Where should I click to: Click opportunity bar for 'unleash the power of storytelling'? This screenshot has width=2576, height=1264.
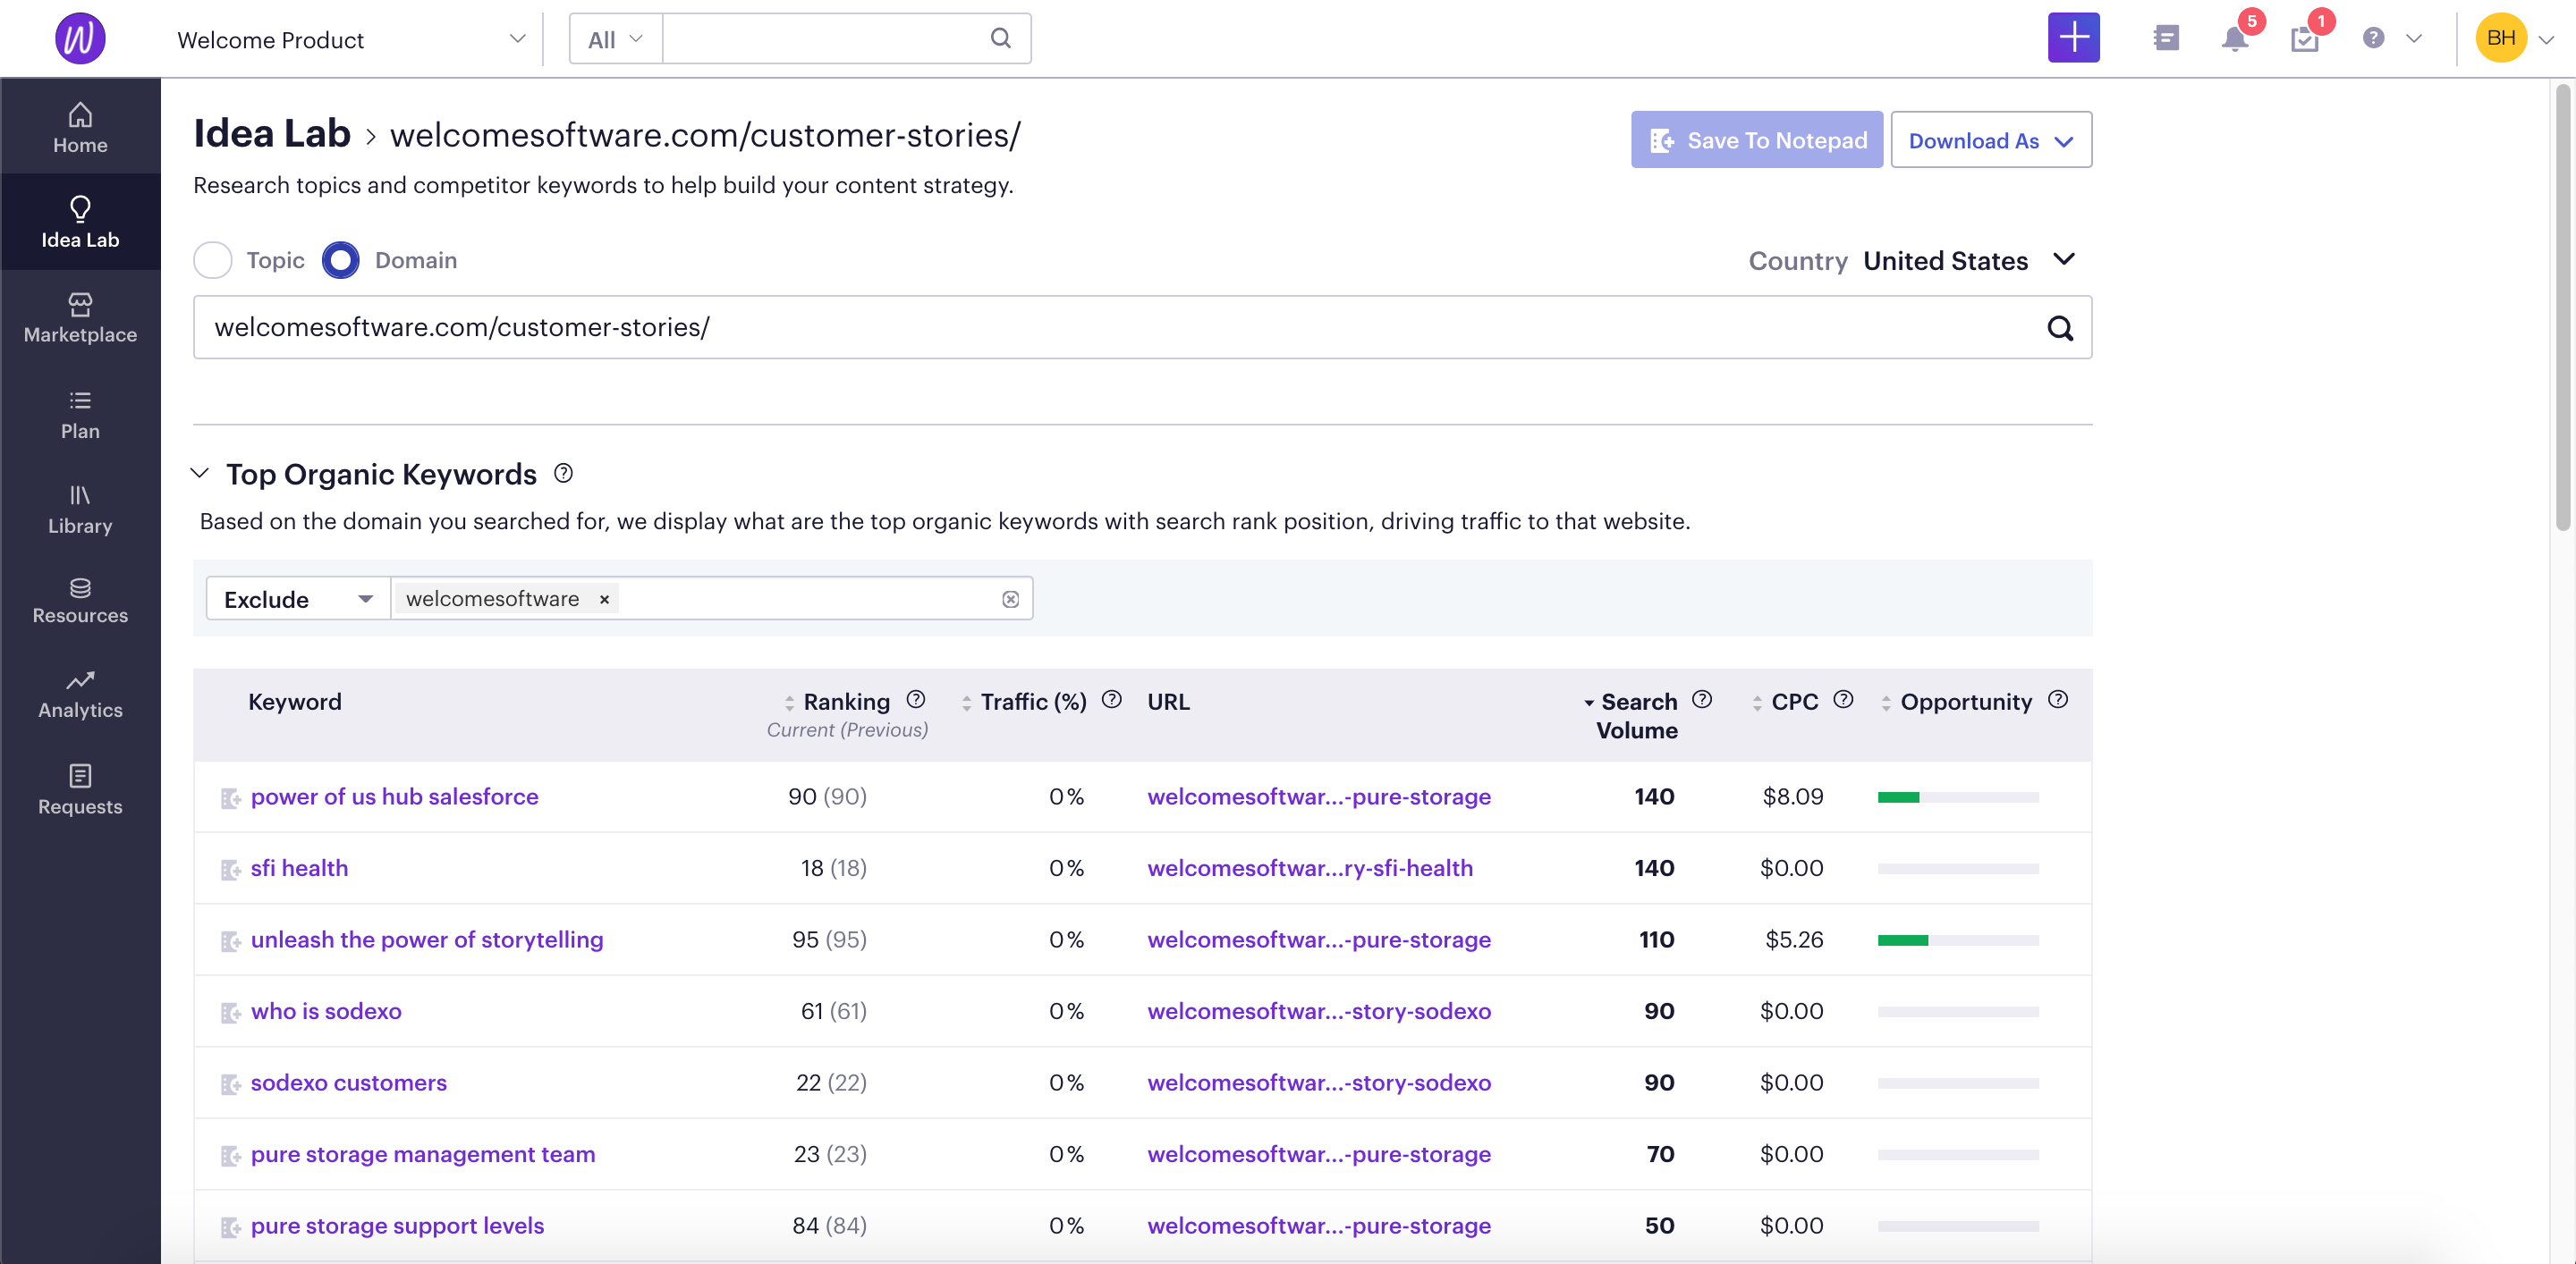tap(1957, 940)
